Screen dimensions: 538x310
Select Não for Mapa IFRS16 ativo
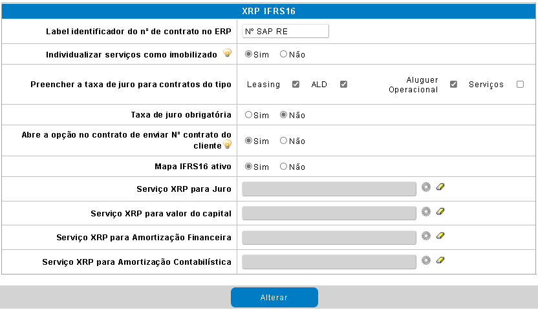tap(283, 167)
